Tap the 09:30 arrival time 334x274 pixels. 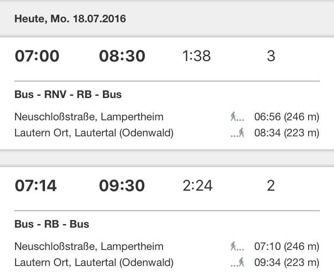tap(122, 186)
